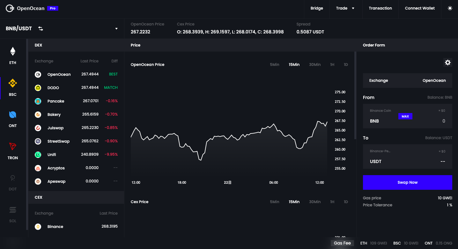Image resolution: width=458 pixels, height=249 pixels.
Task: Click the Julswap exchange icon
Action: 38,128
